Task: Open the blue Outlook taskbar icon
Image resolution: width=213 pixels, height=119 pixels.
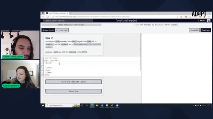Action: click(102, 105)
